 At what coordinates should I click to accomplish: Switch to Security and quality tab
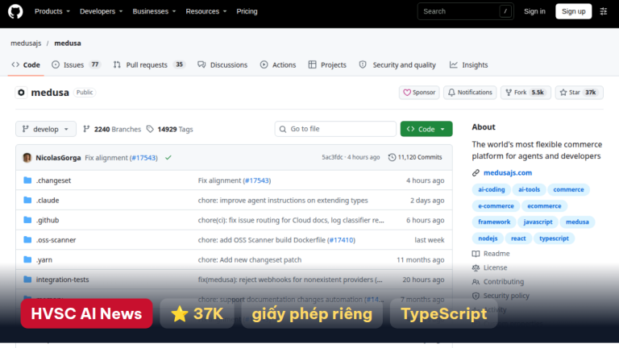click(x=397, y=64)
